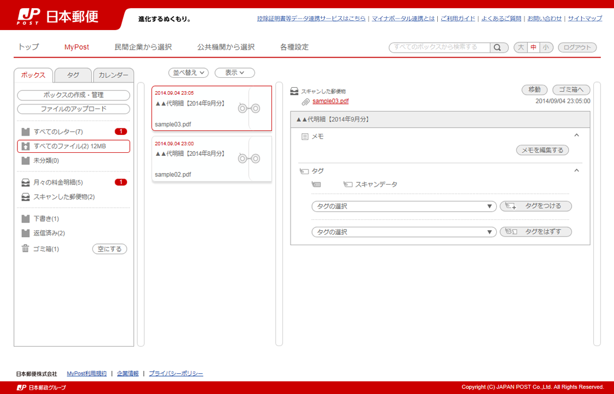The image size is (614, 394).
Task: Click inbox tray icon beside スキャンした郵便物(2)
Action: click(25, 197)
